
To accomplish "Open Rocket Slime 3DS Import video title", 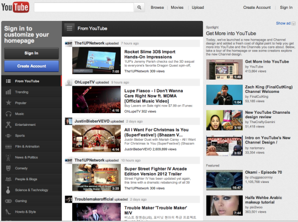I will 150,54.
